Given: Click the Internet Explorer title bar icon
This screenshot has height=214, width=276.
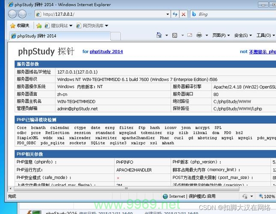Looking at the screenshot, I should tap(11, 4).
